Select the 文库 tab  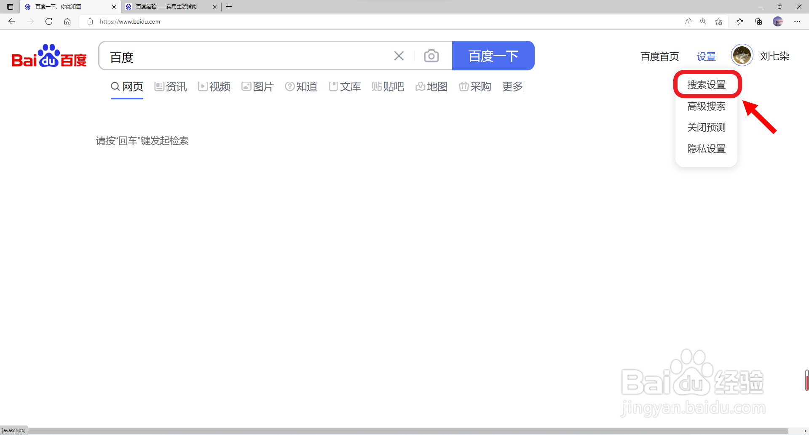click(x=345, y=86)
